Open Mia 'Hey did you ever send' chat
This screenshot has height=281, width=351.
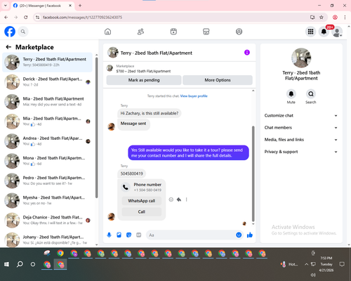point(47,102)
